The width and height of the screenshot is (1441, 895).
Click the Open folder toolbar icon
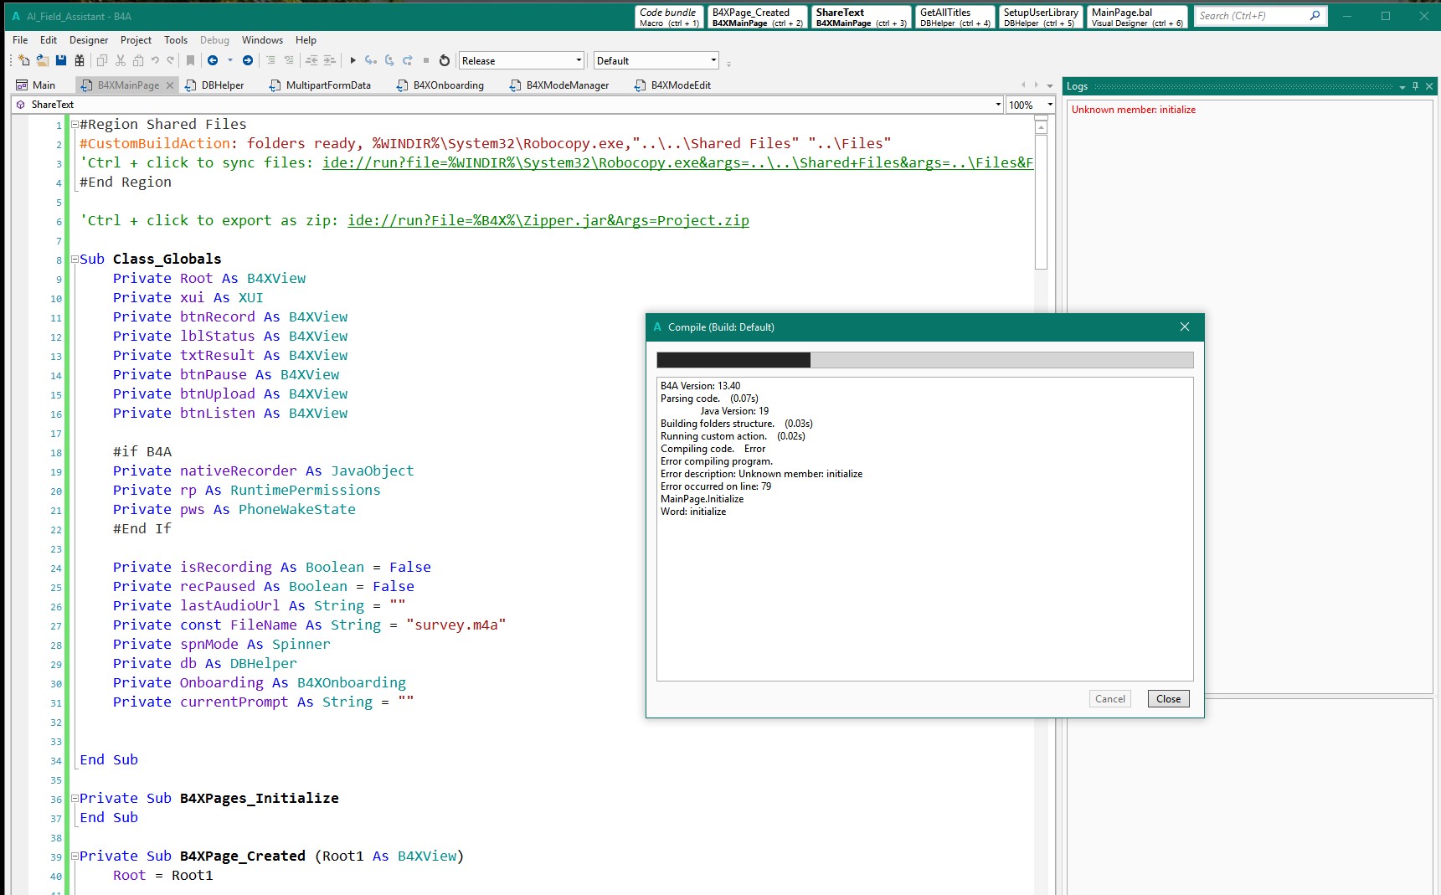tap(42, 60)
